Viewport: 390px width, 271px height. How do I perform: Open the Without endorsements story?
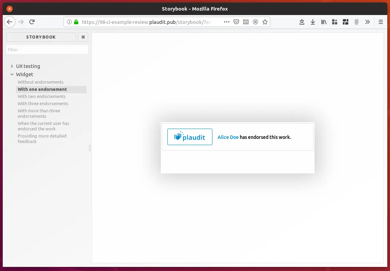coord(41,82)
